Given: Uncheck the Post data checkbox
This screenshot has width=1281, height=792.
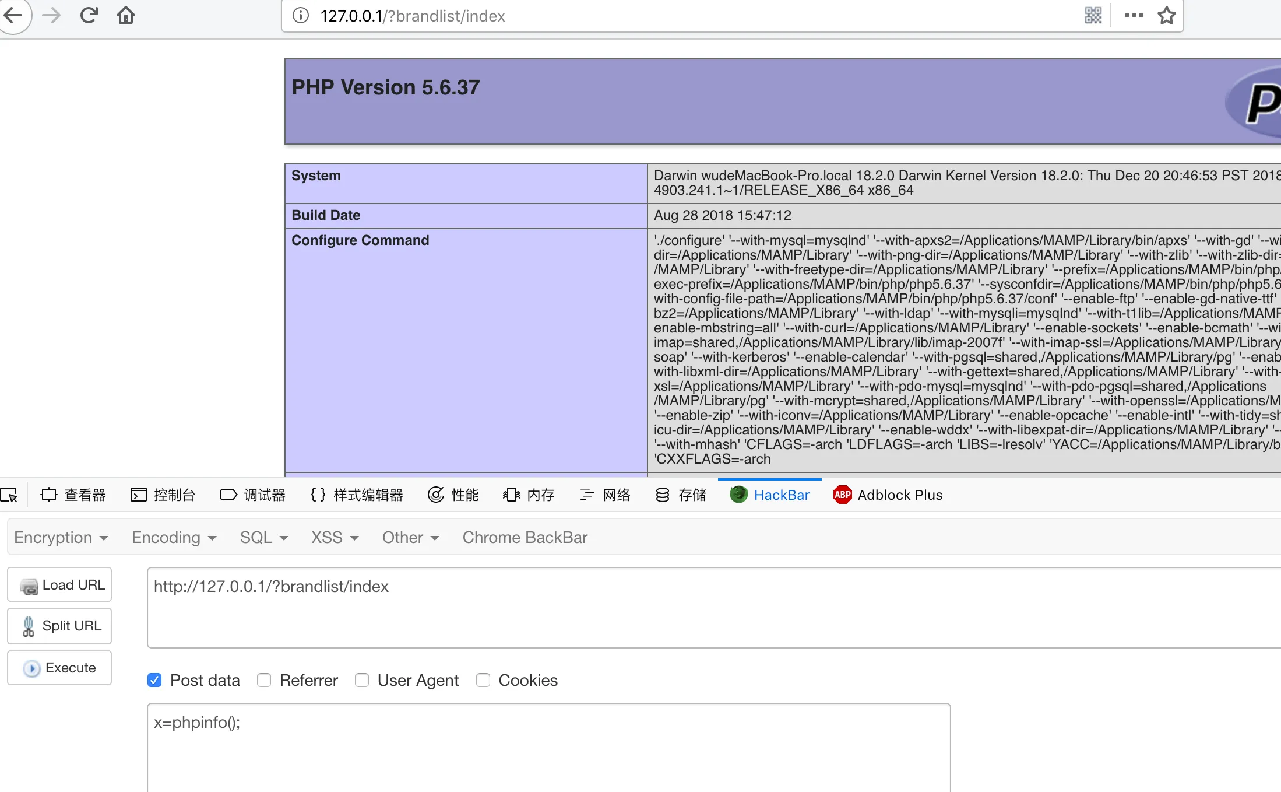Looking at the screenshot, I should point(154,680).
